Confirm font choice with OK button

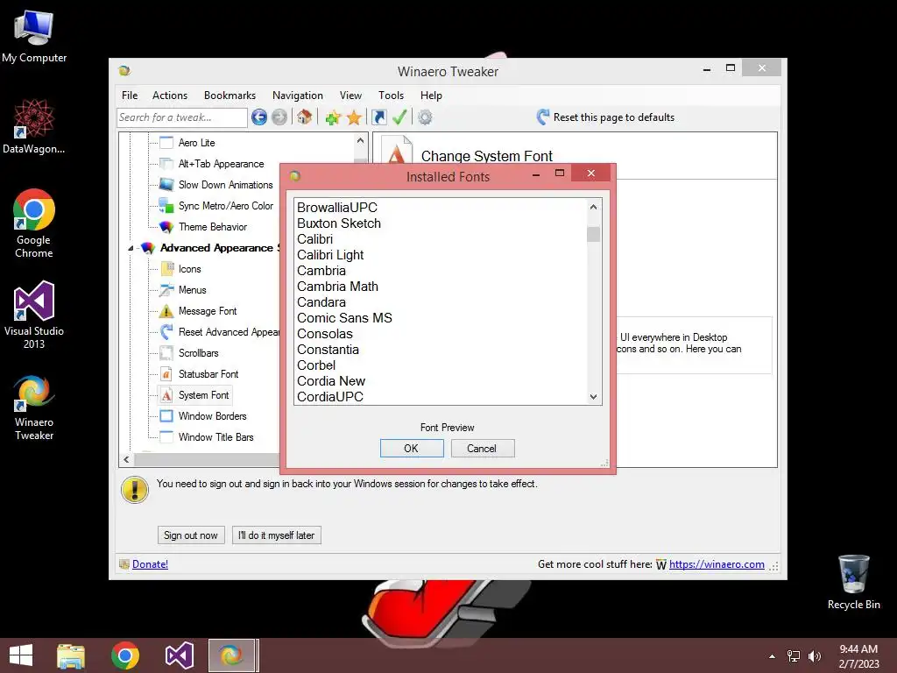(x=412, y=448)
